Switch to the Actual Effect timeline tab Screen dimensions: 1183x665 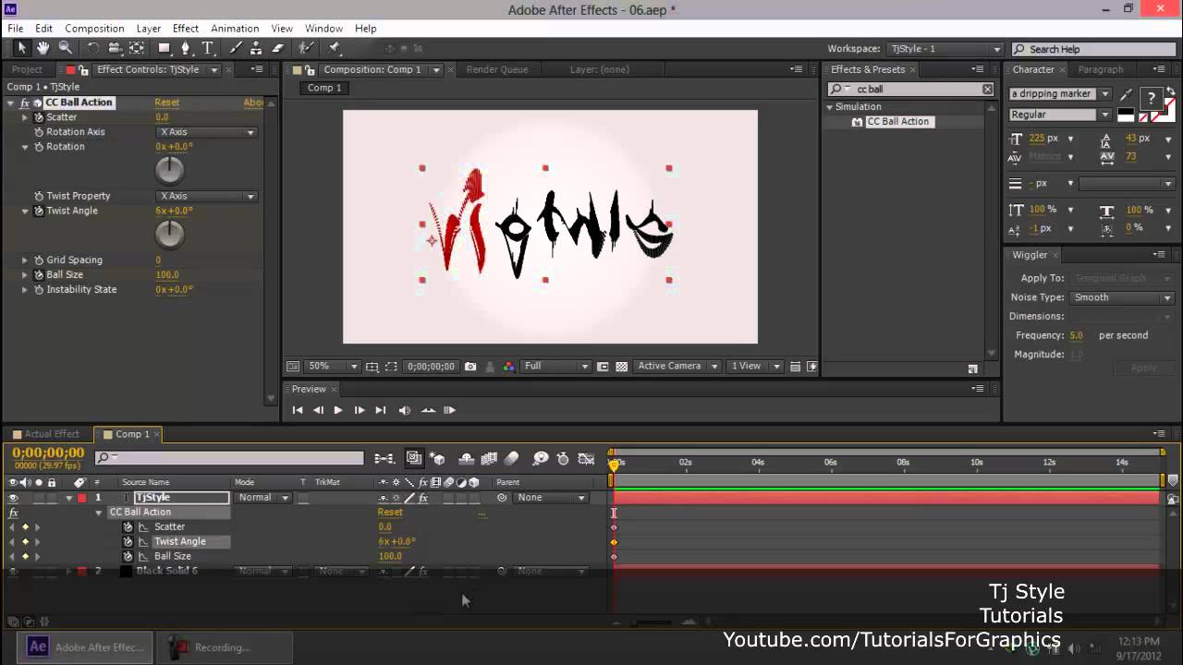[x=51, y=434]
